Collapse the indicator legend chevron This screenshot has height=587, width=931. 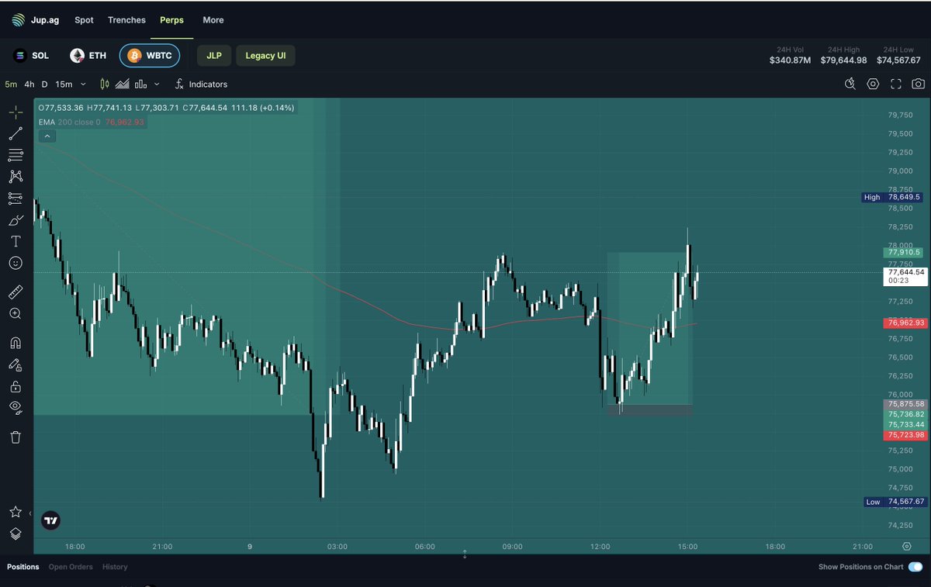point(47,136)
